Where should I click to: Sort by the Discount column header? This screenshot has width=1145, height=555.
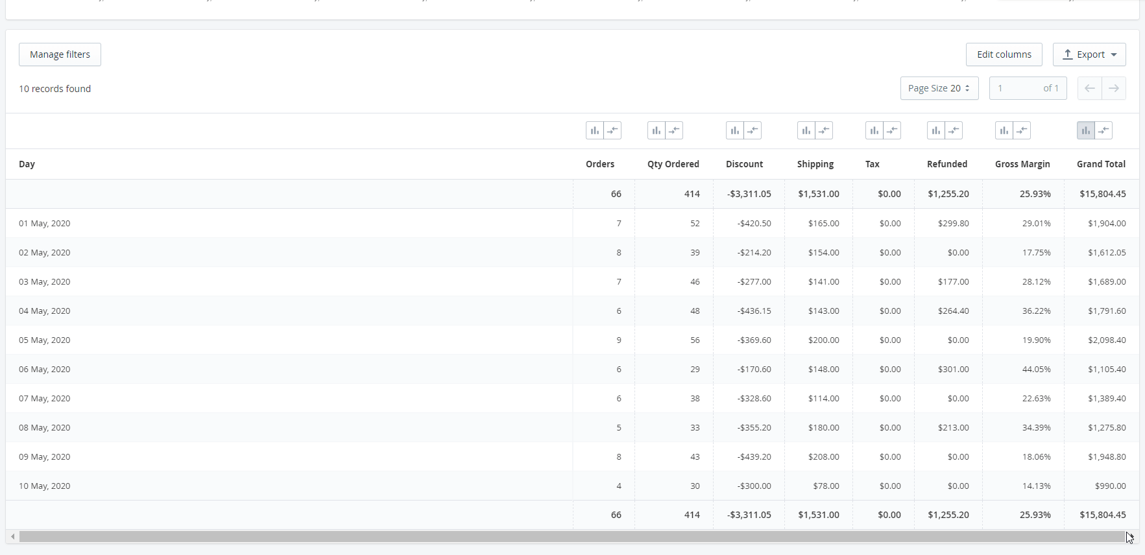coord(744,164)
